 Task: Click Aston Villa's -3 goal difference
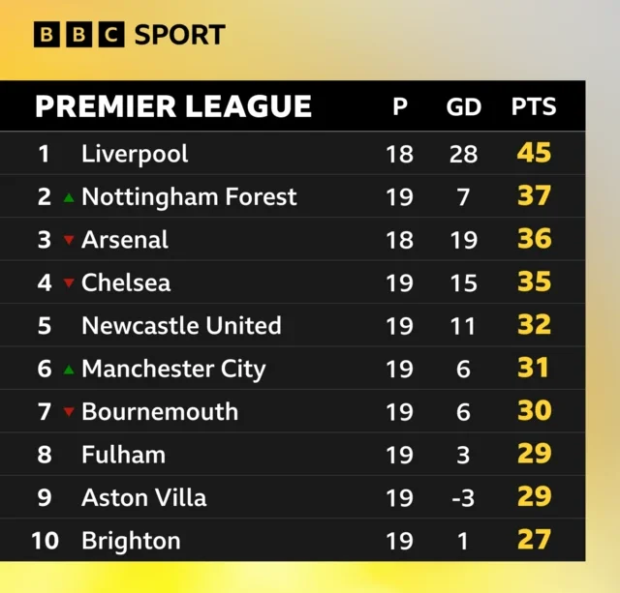point(463,497)
